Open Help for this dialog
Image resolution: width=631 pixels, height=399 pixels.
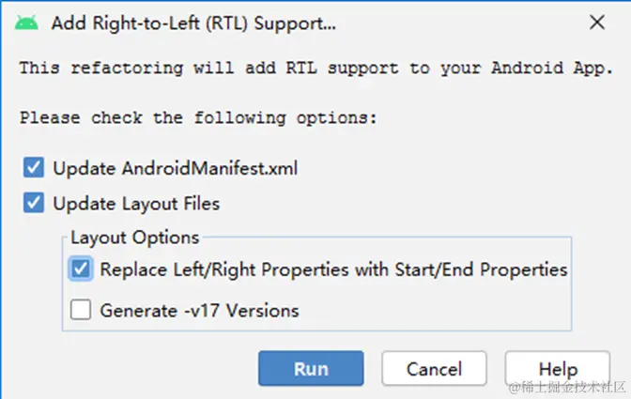pos(558,369)
